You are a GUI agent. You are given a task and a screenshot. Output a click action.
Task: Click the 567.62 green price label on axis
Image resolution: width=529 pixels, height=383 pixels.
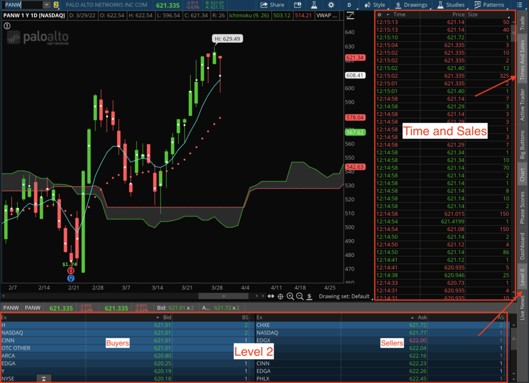[x=355, y=132]
